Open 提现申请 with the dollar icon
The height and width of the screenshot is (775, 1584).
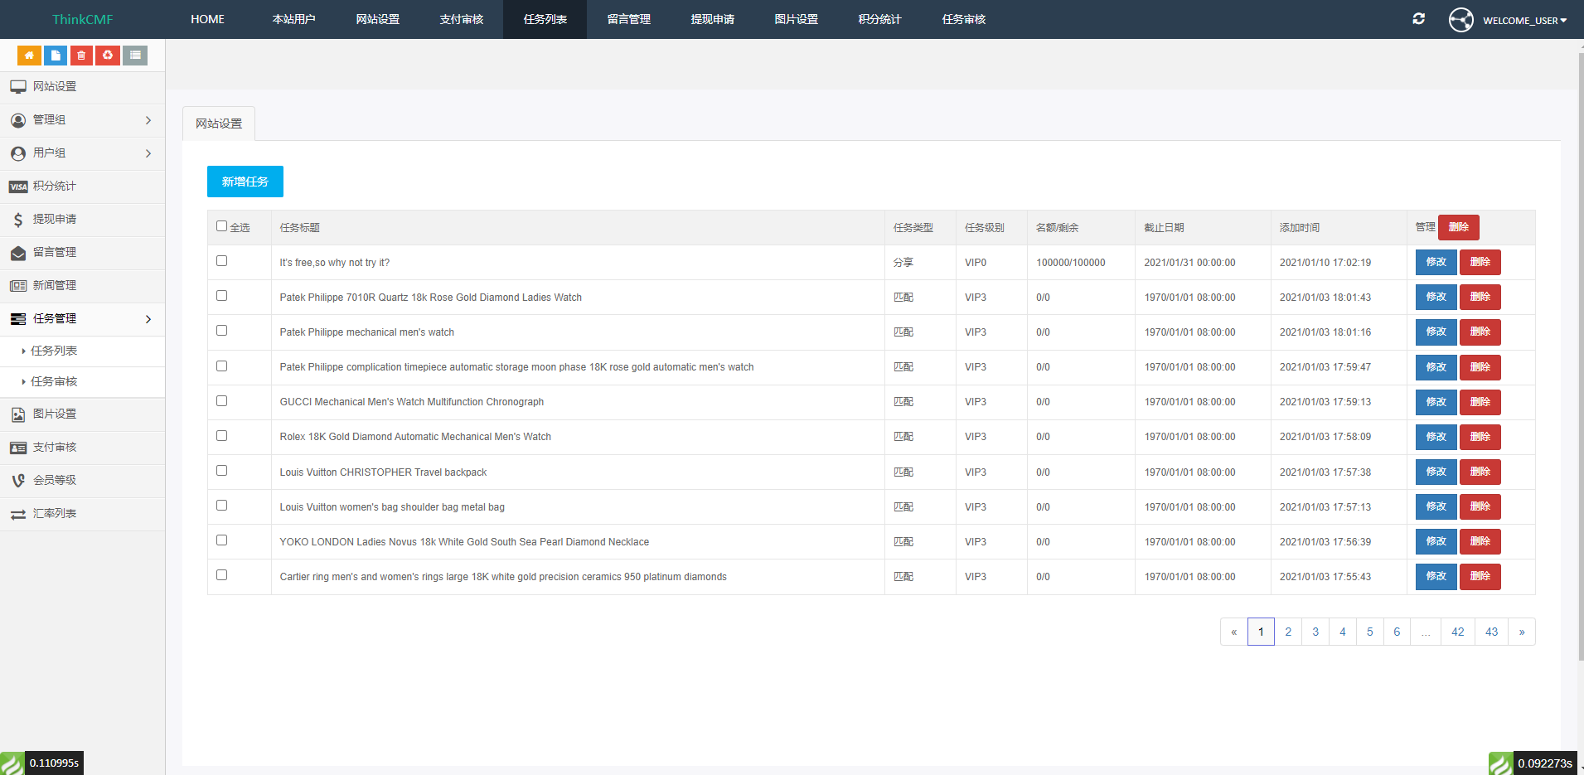click(x=55, y=220)
